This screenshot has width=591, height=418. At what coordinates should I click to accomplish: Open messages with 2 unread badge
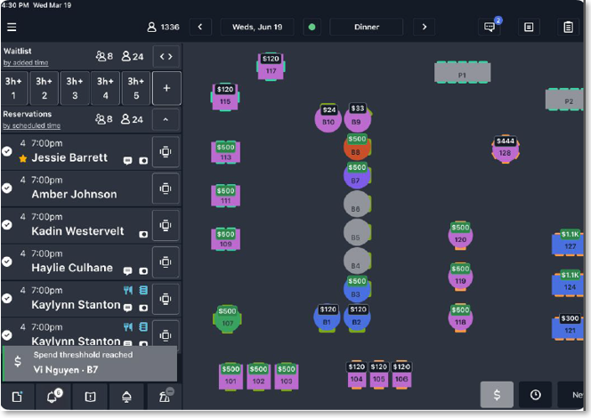click(490, 27)
